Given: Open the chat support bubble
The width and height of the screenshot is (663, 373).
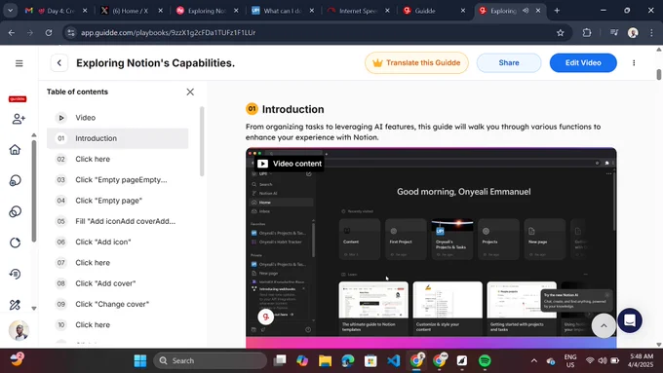Looking at the screenshot, I should pos(630,320).
